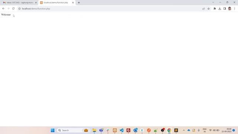Viewport: 238px width, 134px height.
Task: Open the notification badge in tray
Action: [234, 130]
